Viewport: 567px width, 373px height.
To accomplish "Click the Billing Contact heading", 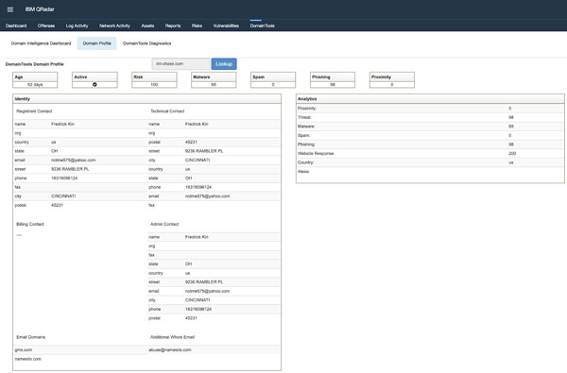I will tap(30, 225).
